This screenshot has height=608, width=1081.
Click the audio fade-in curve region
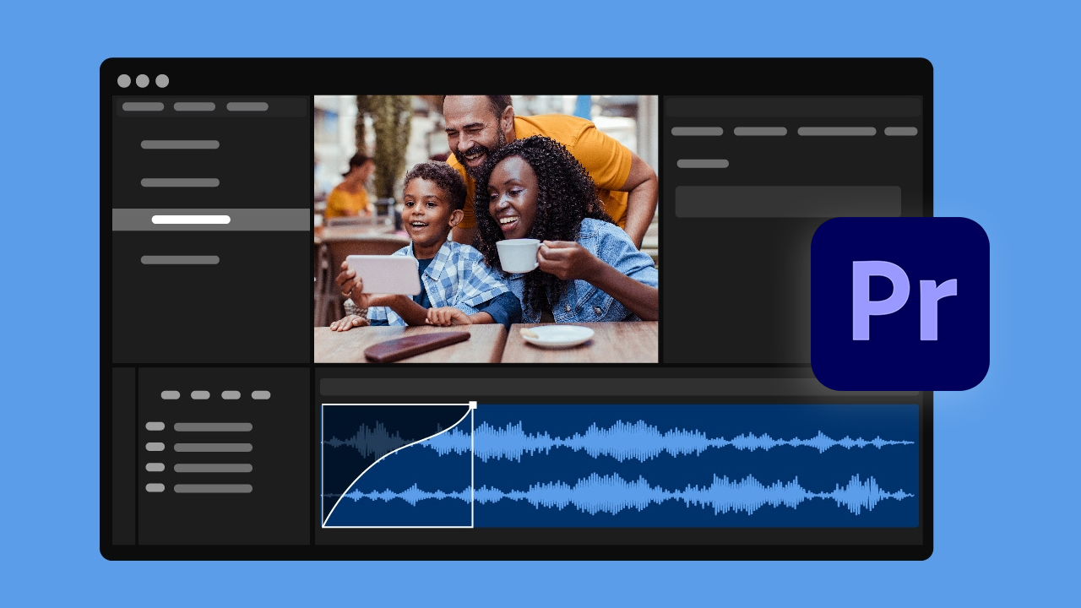[397, 466]
